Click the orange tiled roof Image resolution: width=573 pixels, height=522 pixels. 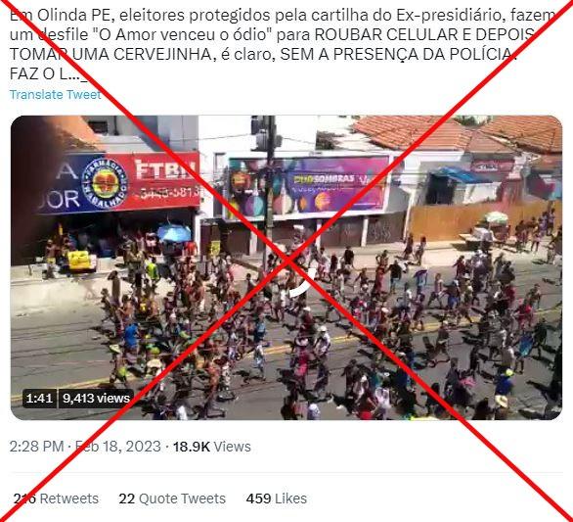(x=457, y=134)
